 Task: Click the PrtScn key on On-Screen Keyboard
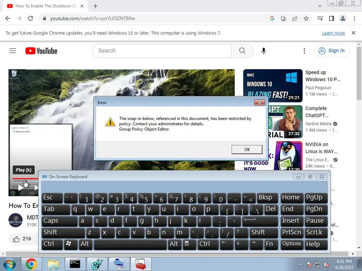coord(292,233)
